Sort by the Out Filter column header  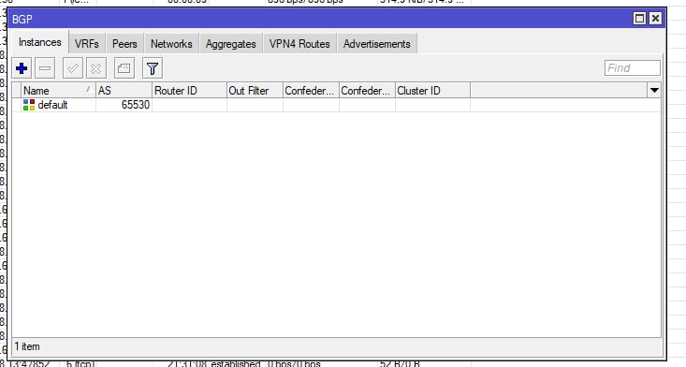255,91
